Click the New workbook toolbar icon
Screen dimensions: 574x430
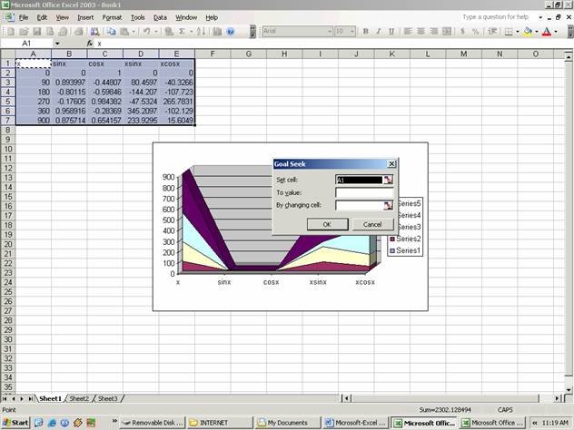(x=11, y=32)
